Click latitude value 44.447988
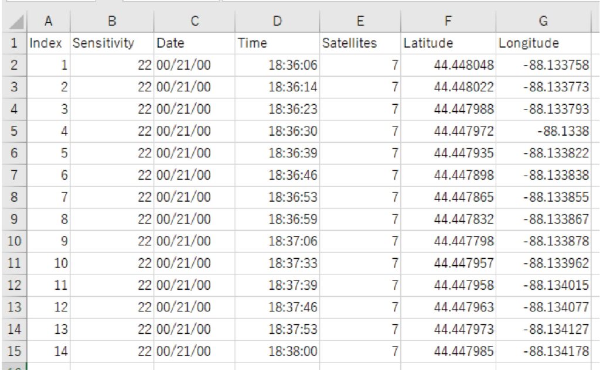This screenshot has height=370, width=600. point(448,109)
